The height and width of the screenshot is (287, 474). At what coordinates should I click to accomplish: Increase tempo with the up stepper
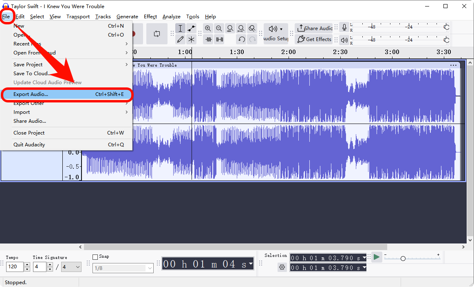point(27,265)
